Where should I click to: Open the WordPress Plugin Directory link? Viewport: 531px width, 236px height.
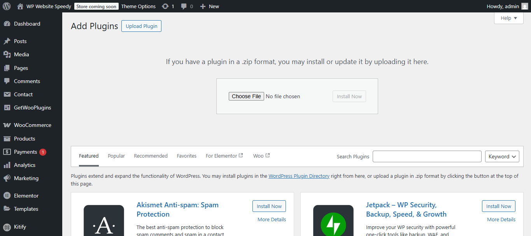click(x=299, y=176)
